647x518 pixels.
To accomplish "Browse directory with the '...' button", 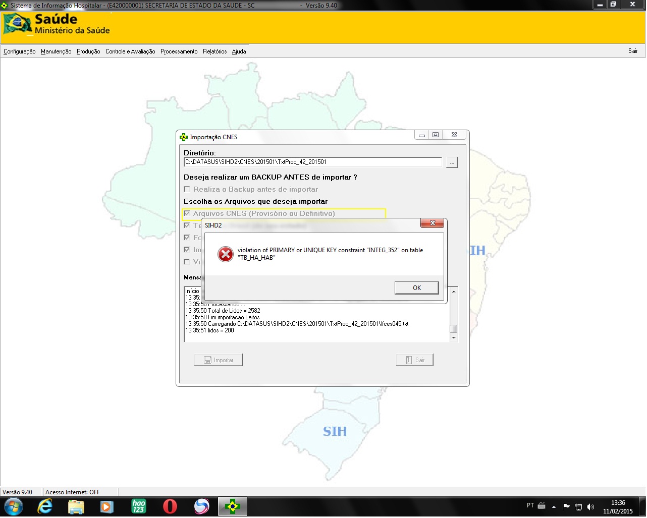I will [x=452, y=162].
